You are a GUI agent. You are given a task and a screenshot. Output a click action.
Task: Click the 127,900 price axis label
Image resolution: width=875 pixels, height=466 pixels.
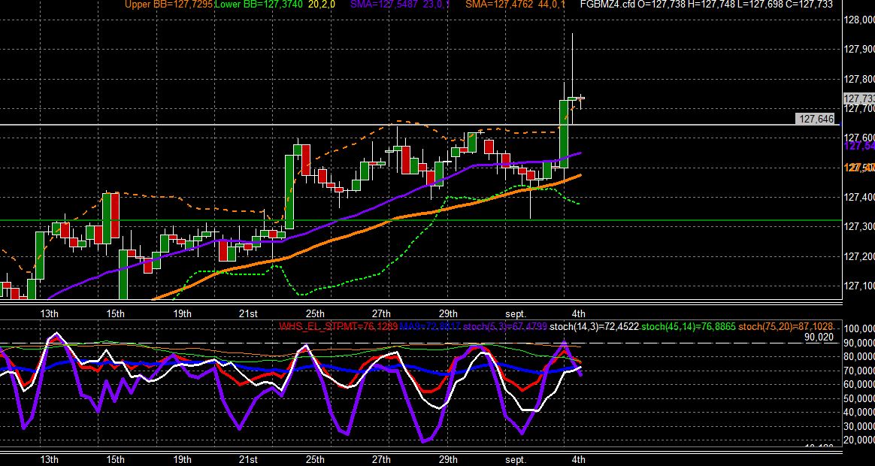click(x=858, y=50)
